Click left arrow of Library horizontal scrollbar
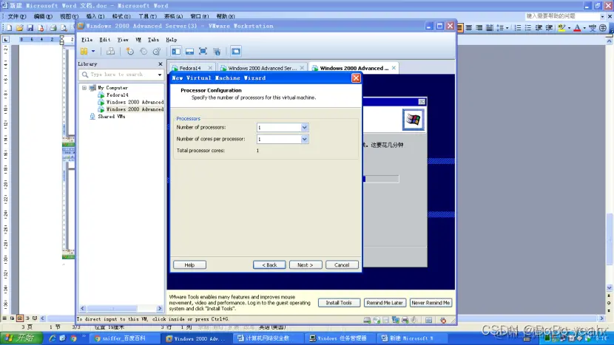Viewport: 614px width, 345px height. (x=82, y=309)
